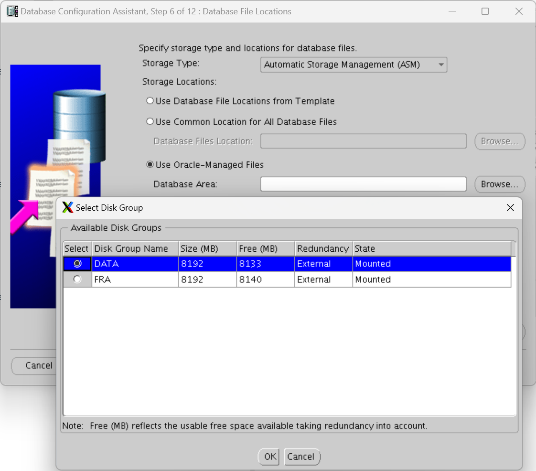Click the Mounted state cell in DATA row
Viewport: 536px width, 471px height.
432,264
